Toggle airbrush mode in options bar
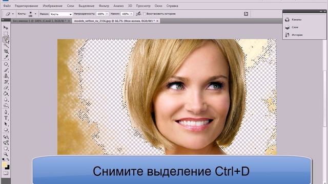Viewport: 328px width, 184px height. [138, 14]
